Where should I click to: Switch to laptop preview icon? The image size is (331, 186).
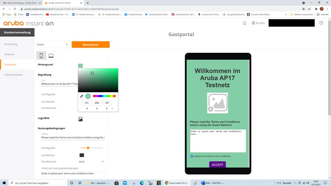pyautogui.click(x=51, y=56)
